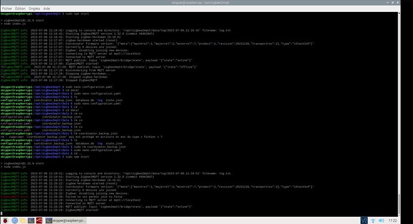
Task: Select the skipper@raspberrypi taskbar window button
Action: click(66, 220)
